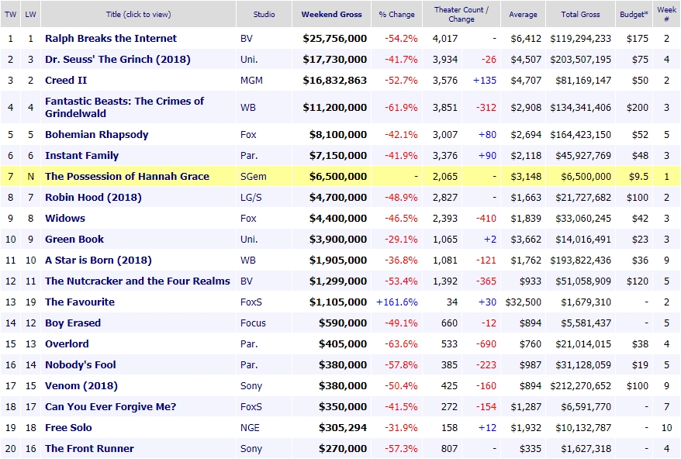Select NGE studio in Free Solo row
681x459 pixels.
250,428
